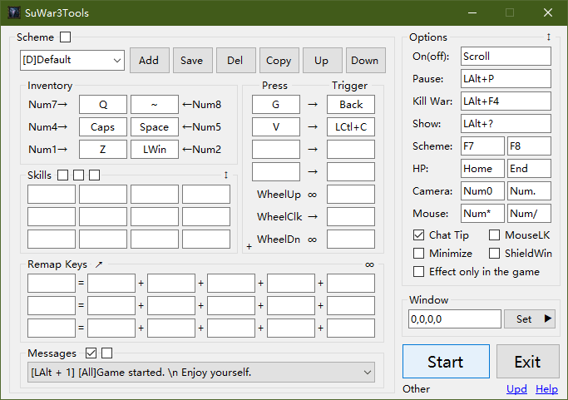The width and height of the screenshot is (568, 400).
Task: Click the Kill War field showing LAlt+F4
Action: pyautogui.click(x=506, y=101)
